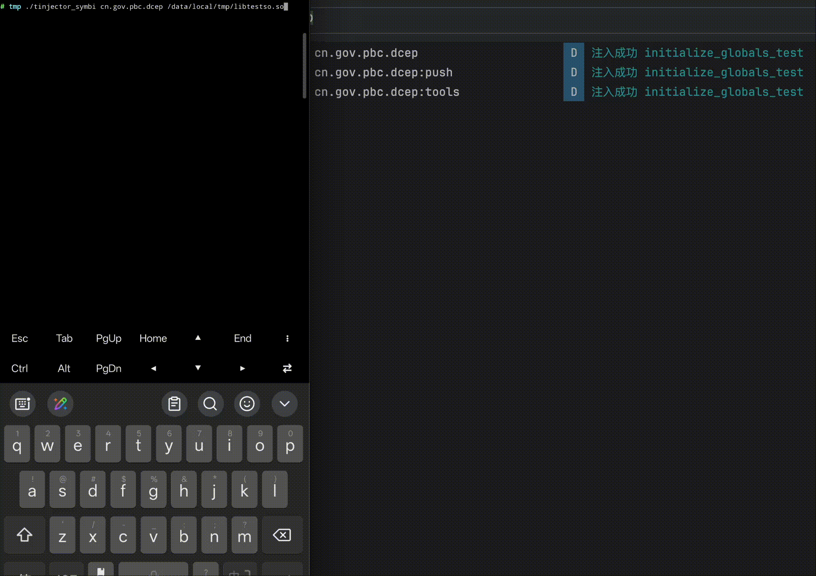The image size is (816, 576).
Task: Click the log message in cn.gov.pbc.dcep row
Action: [x=697, y=53]
